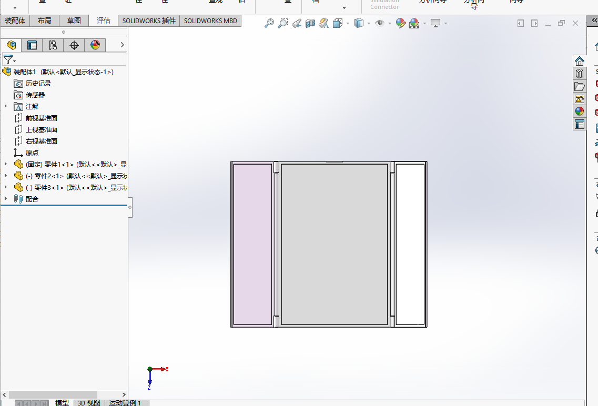The height and width of the screenshot is (406, 598).
Task: Expand the 配合 mates folder
Action: [5, 199]
